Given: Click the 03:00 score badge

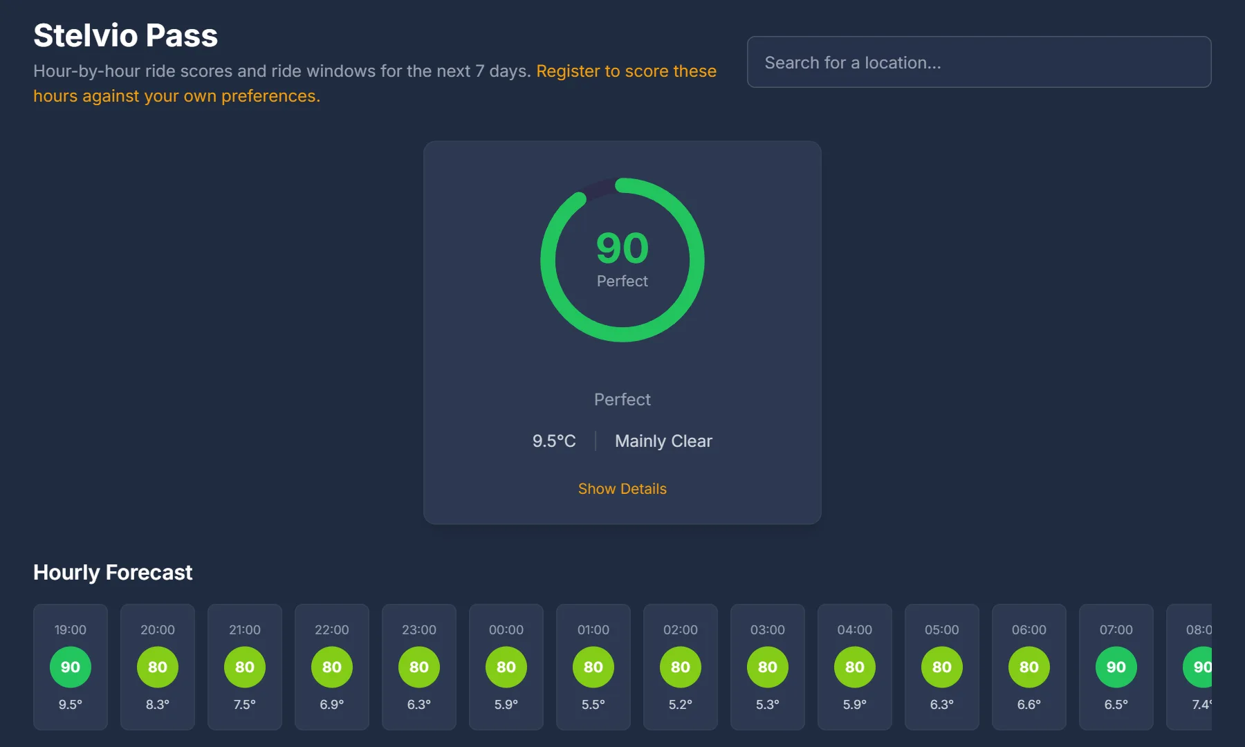Looking at the screenshot, I should coord(768,667).
